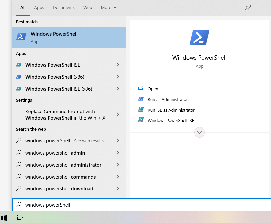Click the large PowerShell icon in preview pane
The width and height of the screenshot is (271, 223).
point(199,37)
